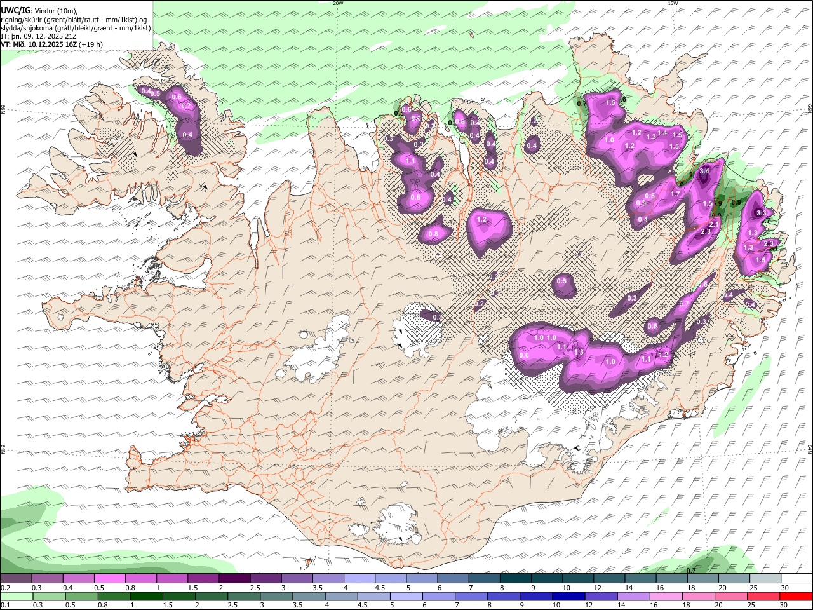This screenshot has width=813, height=610.
Task: Click the 0.9 value in the green rain area
Action: [736, 202]
